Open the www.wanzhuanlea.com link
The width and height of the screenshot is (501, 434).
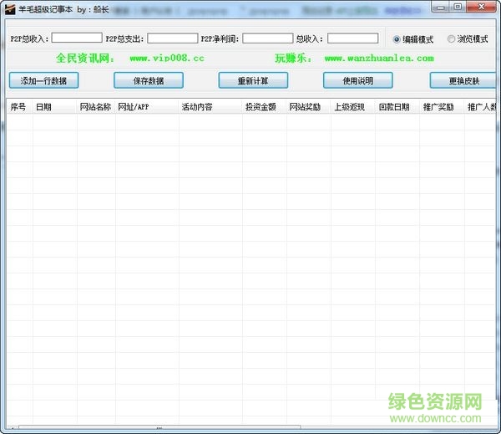click(x=379, y=59)
